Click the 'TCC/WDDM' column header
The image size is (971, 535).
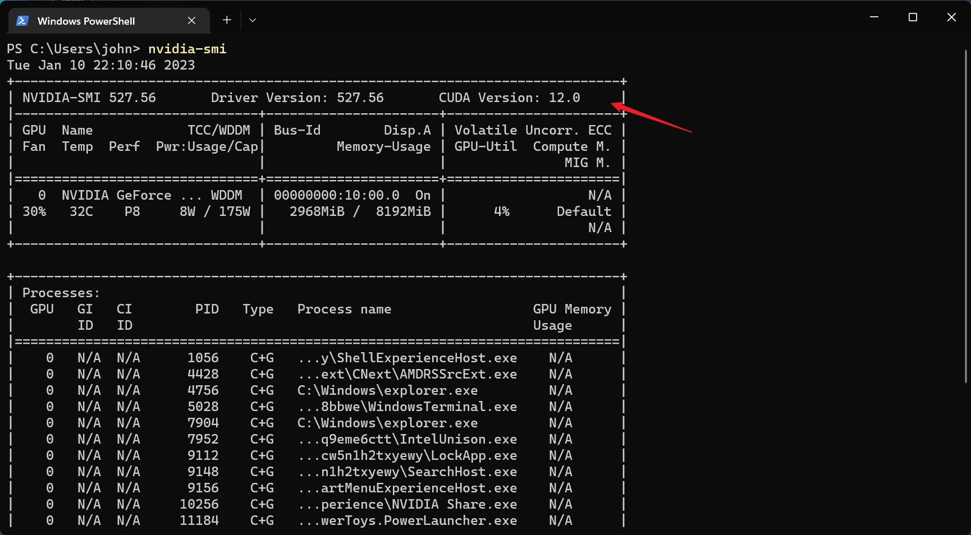coord(219,130)
